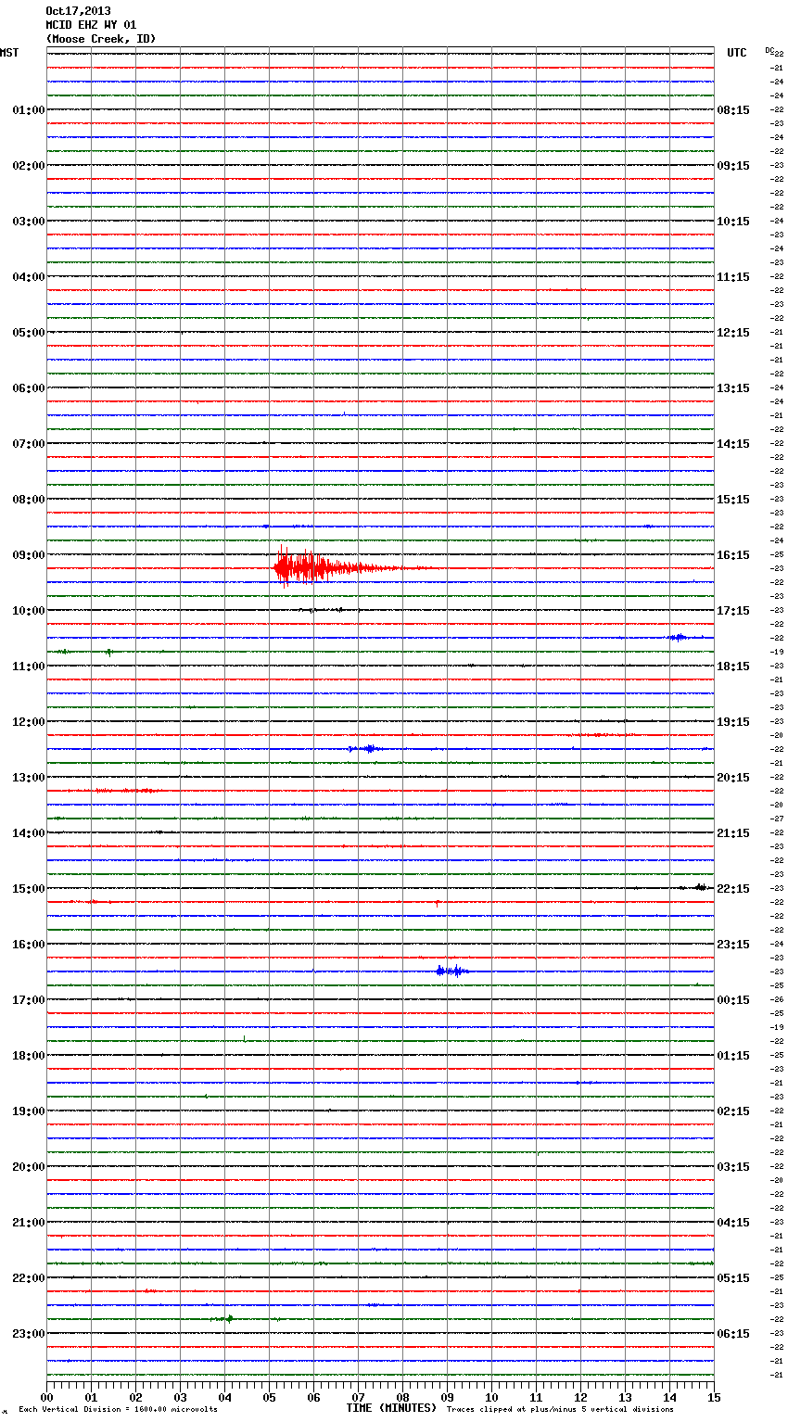Screen dimensions: 788x1422
Task: Click the green burst on the 22:45 trace
Action: (223, 1318)
